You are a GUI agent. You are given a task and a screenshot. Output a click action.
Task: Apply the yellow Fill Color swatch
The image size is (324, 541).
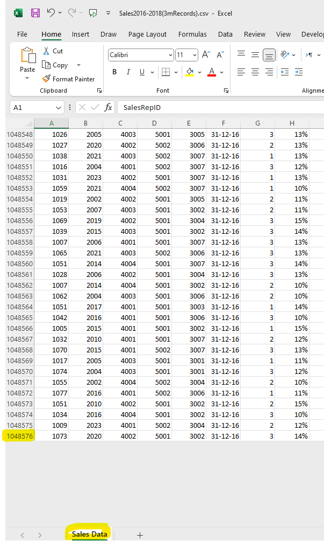pos(190,72)
